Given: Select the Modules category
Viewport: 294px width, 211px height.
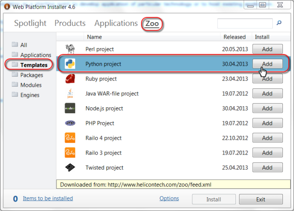Looking at the screenshot, I should pos(31,85).
